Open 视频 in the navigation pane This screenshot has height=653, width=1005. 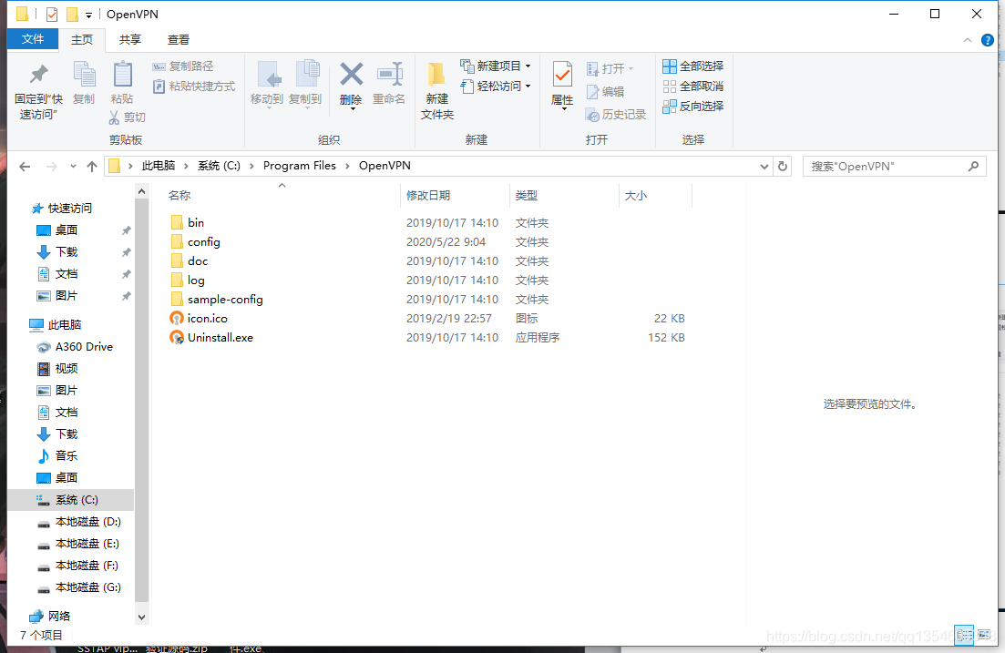67,369
